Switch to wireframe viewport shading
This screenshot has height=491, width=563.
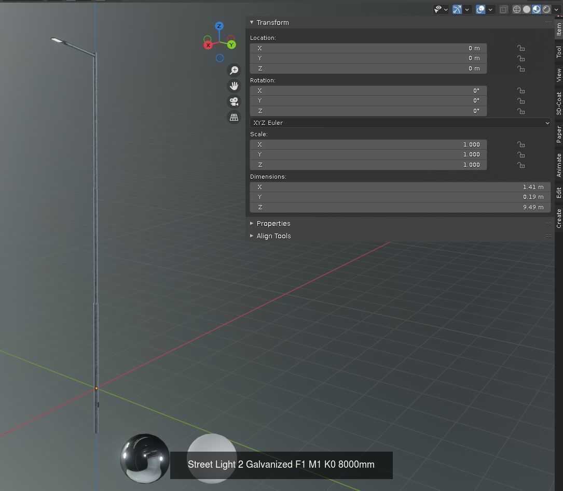(516, 9)
